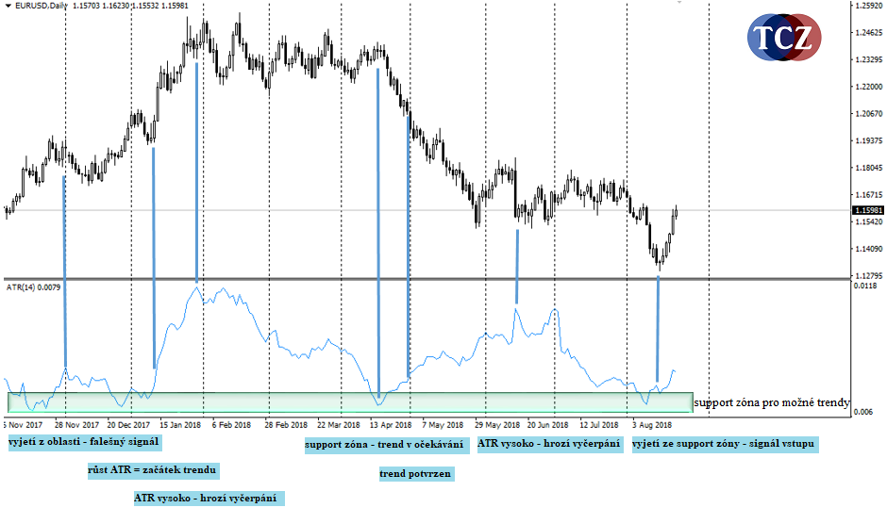The width and height of the screenshot is (887, 524).
Task: Select the "vyjetí z oblasti - falešný signál" label
Action: click(x=83, y=441)
